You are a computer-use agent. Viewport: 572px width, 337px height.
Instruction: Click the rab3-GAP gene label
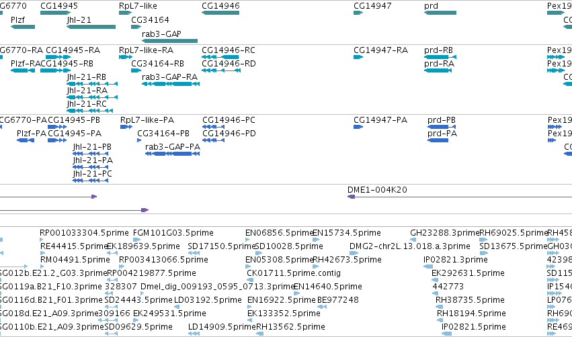point(161,34)
